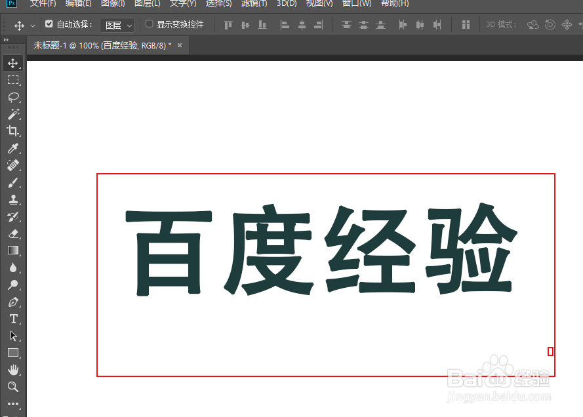Click the 3D roll mode icon
Image resolution: width=583 pixels, height=417 pixels.
pos(550,25)
